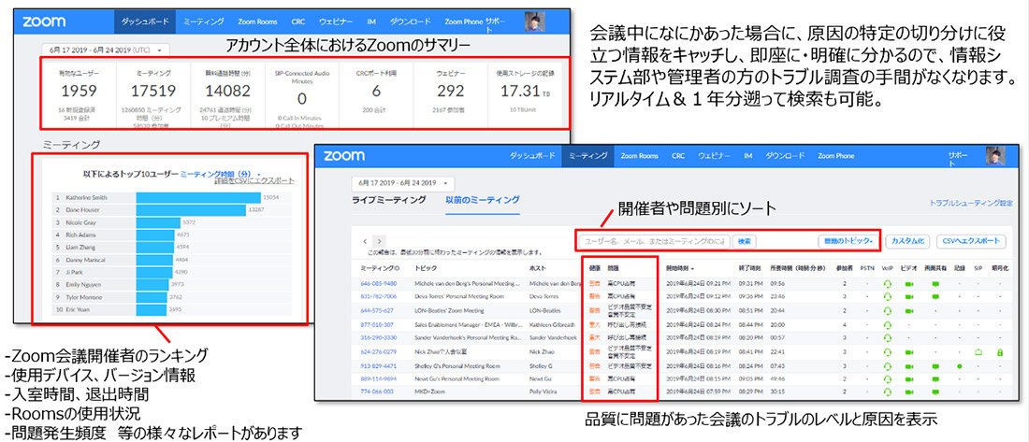Open date range dropdown in Dashboard window
The image size is (1029, 442).
click(106, 50)
